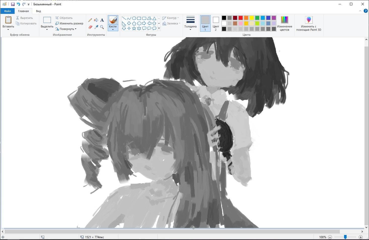Pick the green color swatch

coord(257,18)
